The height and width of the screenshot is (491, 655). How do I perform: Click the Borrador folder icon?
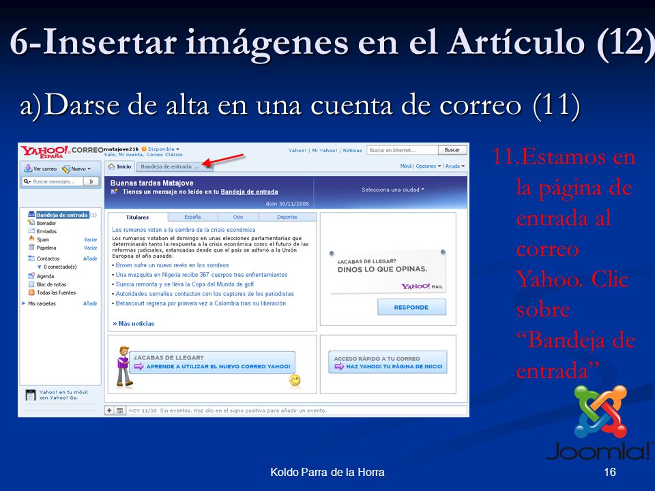(x=31, y=223)
